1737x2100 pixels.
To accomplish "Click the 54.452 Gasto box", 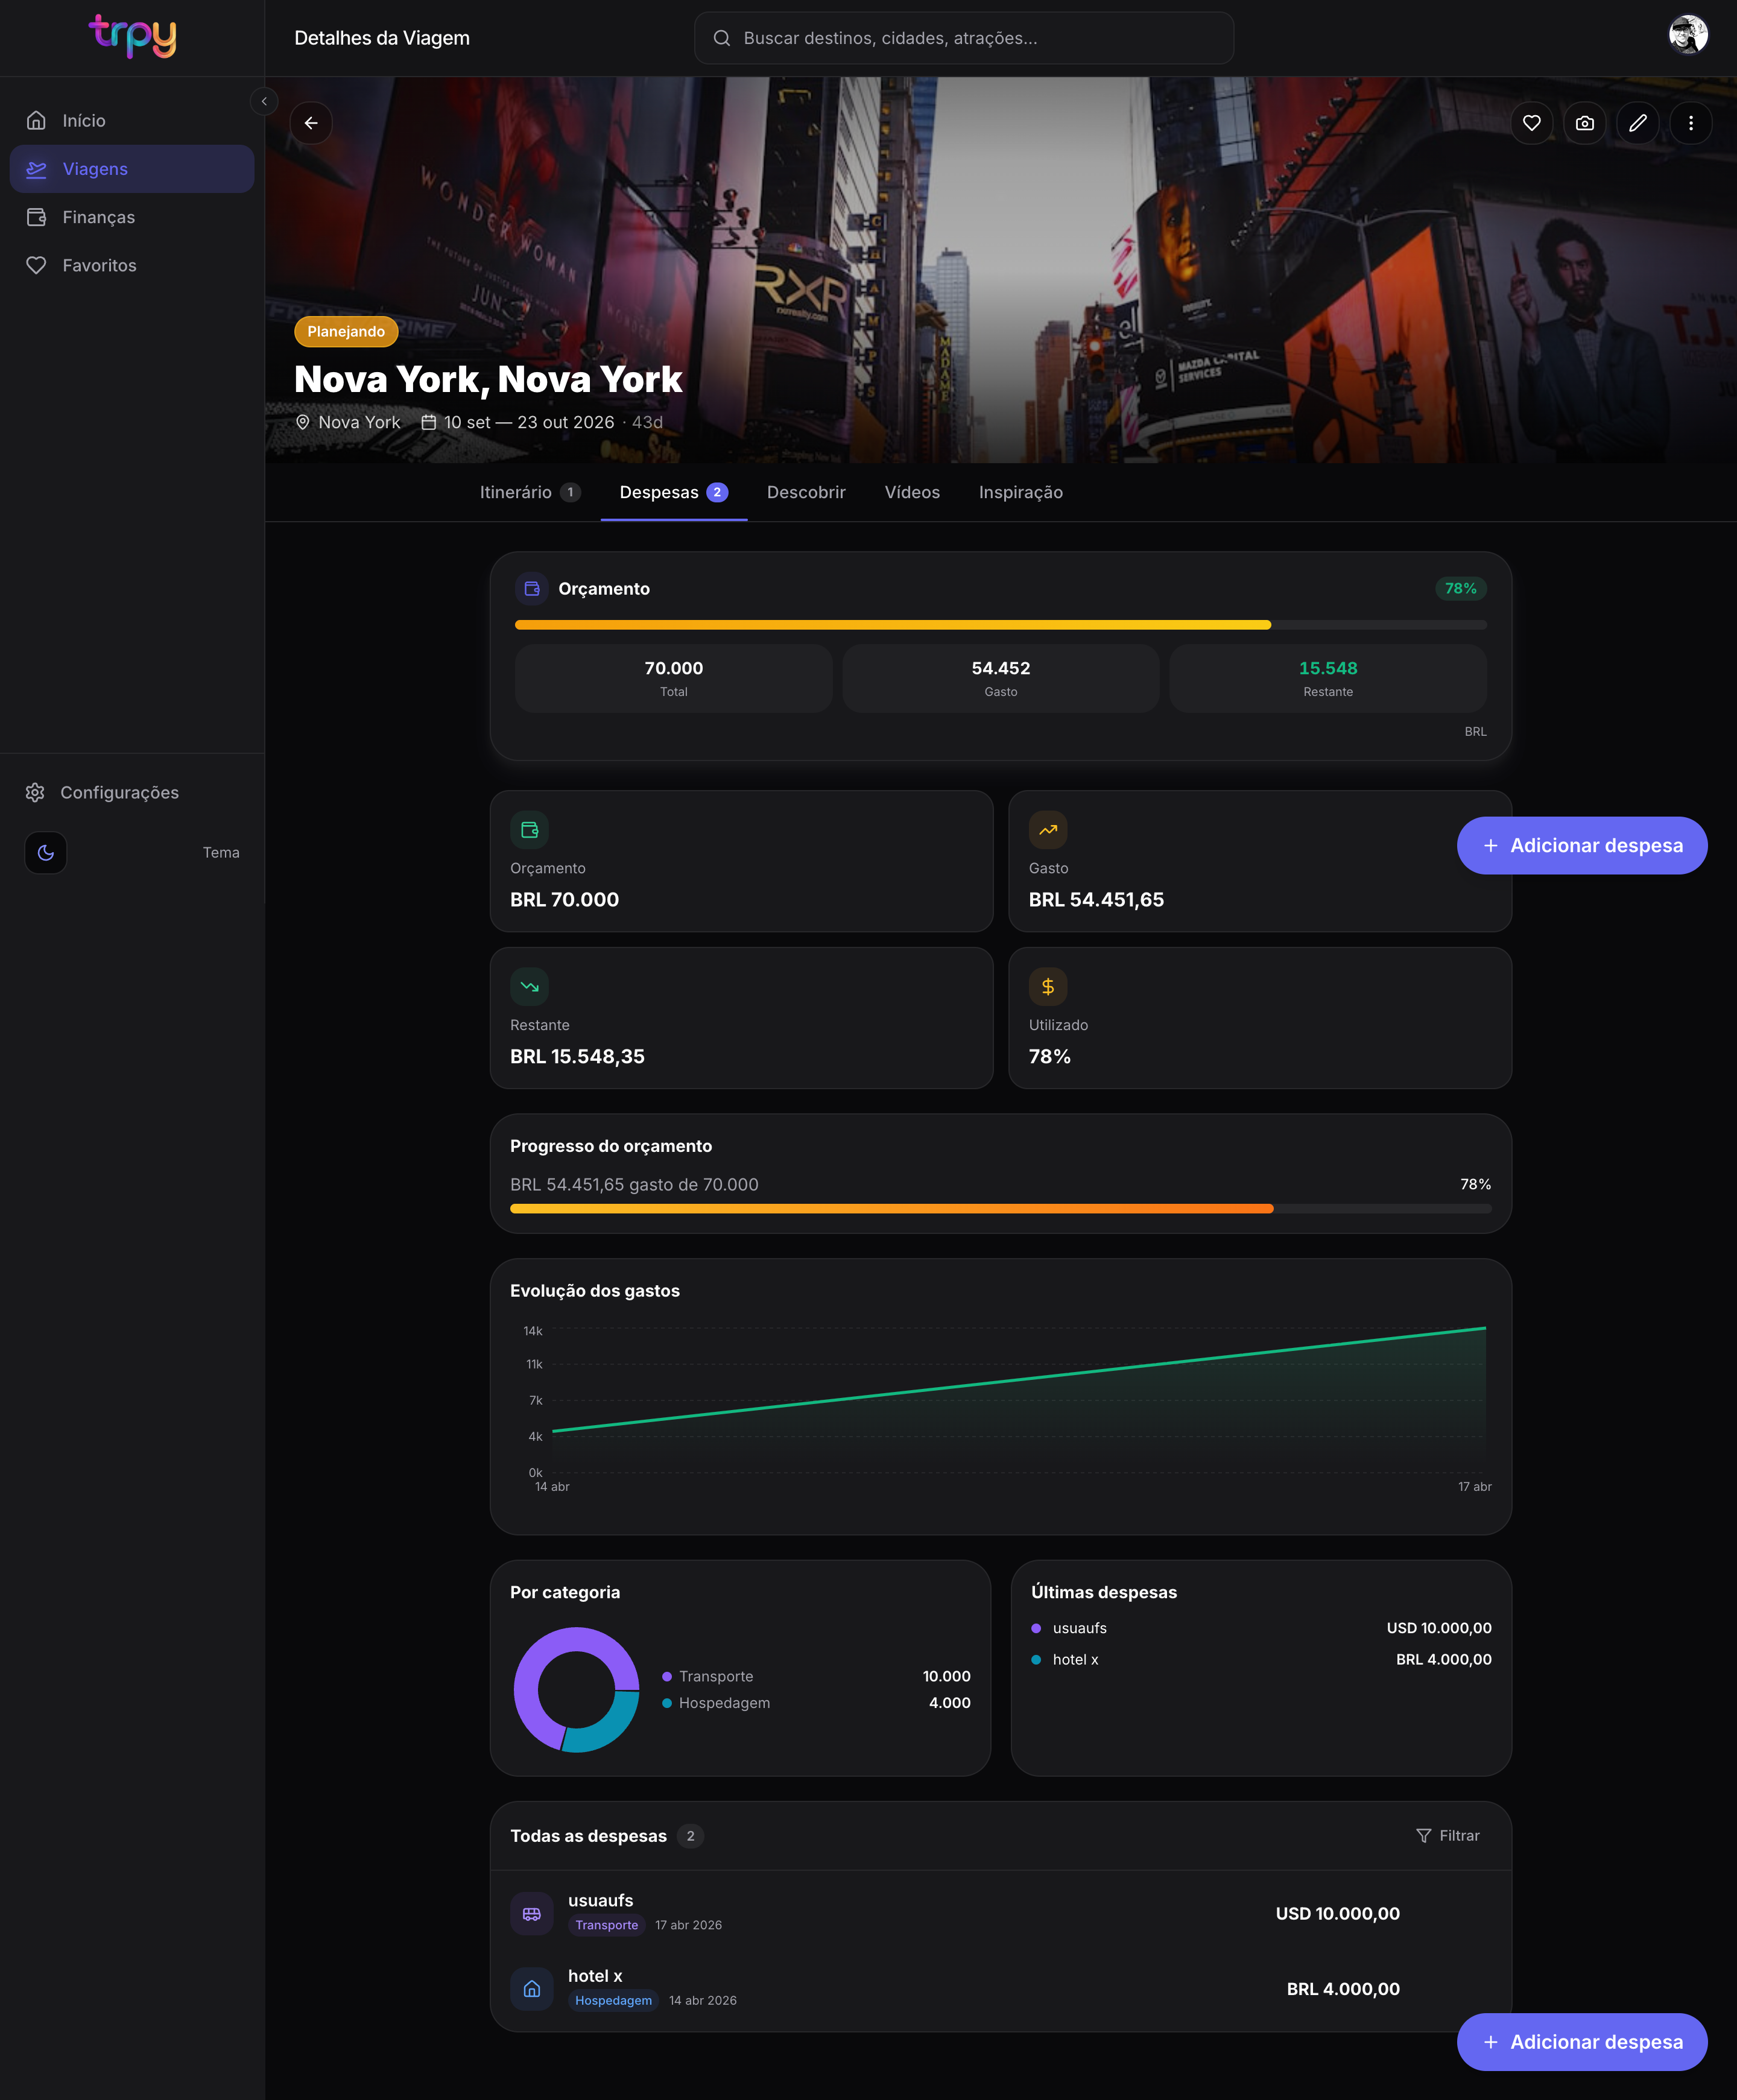I will (1001, 678).
